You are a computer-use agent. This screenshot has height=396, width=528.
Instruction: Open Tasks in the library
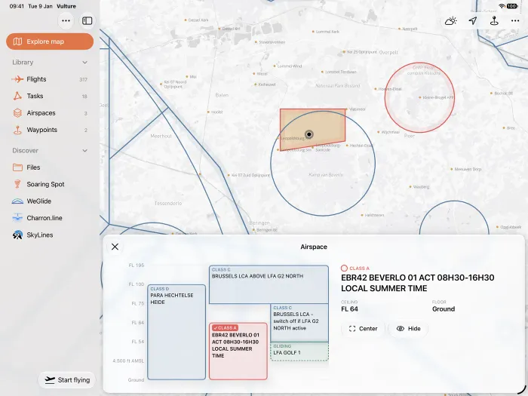tap(50, 96)
